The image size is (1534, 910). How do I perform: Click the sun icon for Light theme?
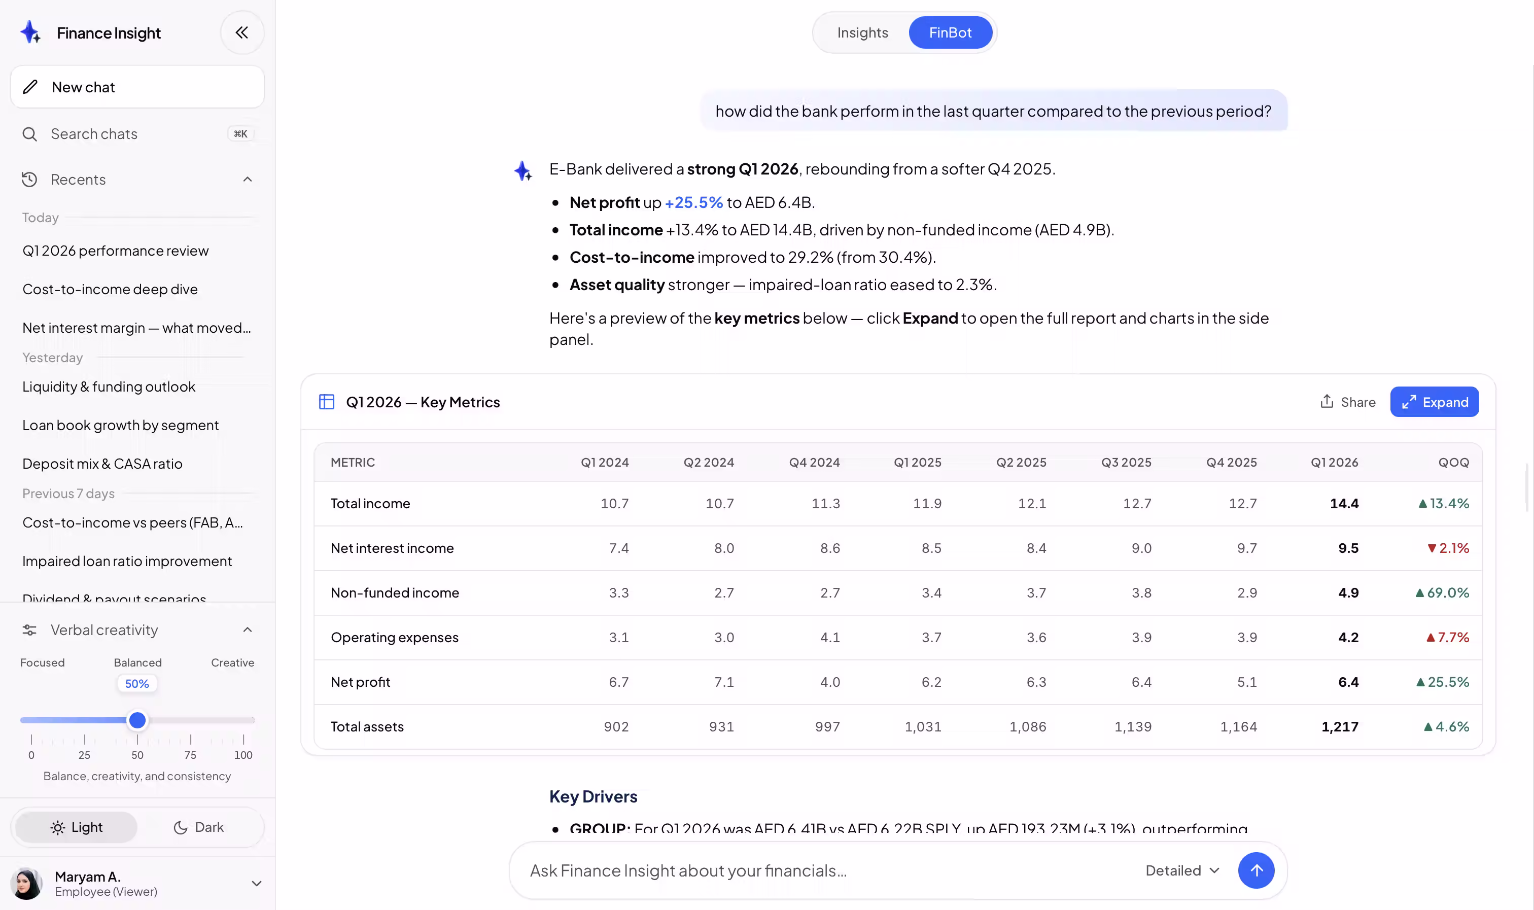[58, 827]
